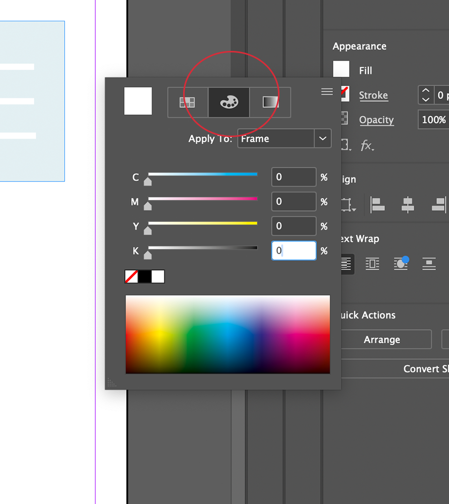Open the Stroke options link

pyautogui.click(x=373, y=95)
